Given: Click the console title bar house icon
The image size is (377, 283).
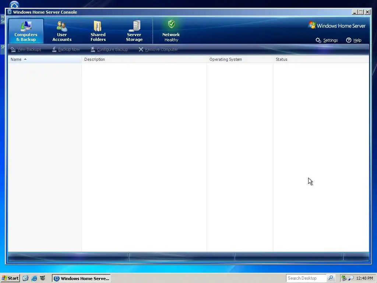Looking at the screenshot, I should (9, 12).
